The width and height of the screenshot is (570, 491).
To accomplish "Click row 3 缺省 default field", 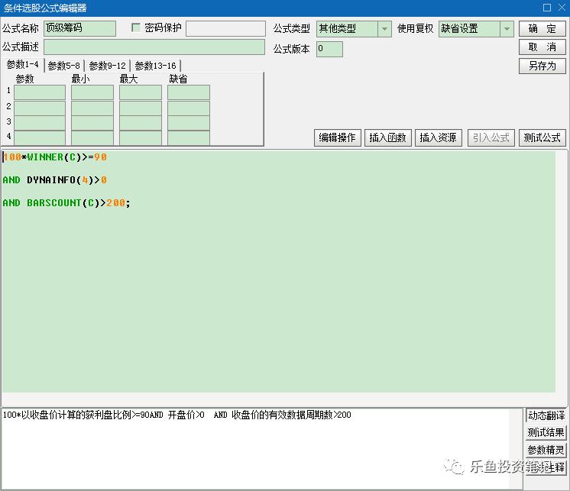I will [189, 123].
